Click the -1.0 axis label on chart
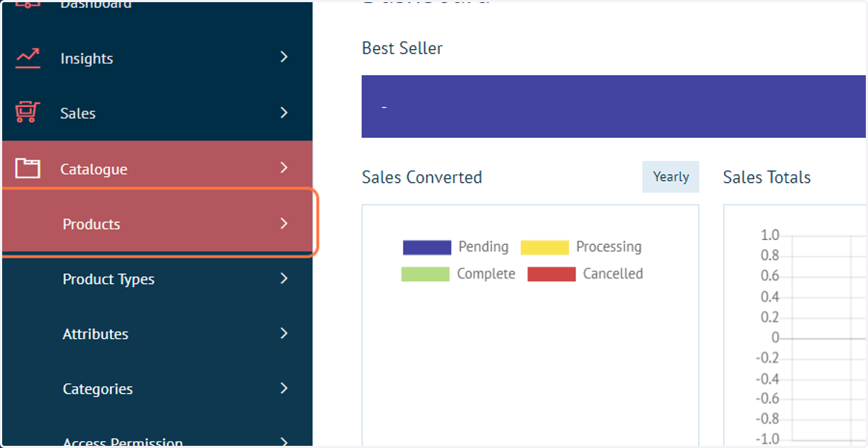Image resolution: width=868 pixels, height=448 pixels. tap(767, 439)
